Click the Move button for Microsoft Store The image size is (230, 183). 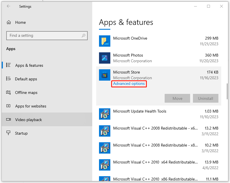pyautogui.click(x=177, y=98)
